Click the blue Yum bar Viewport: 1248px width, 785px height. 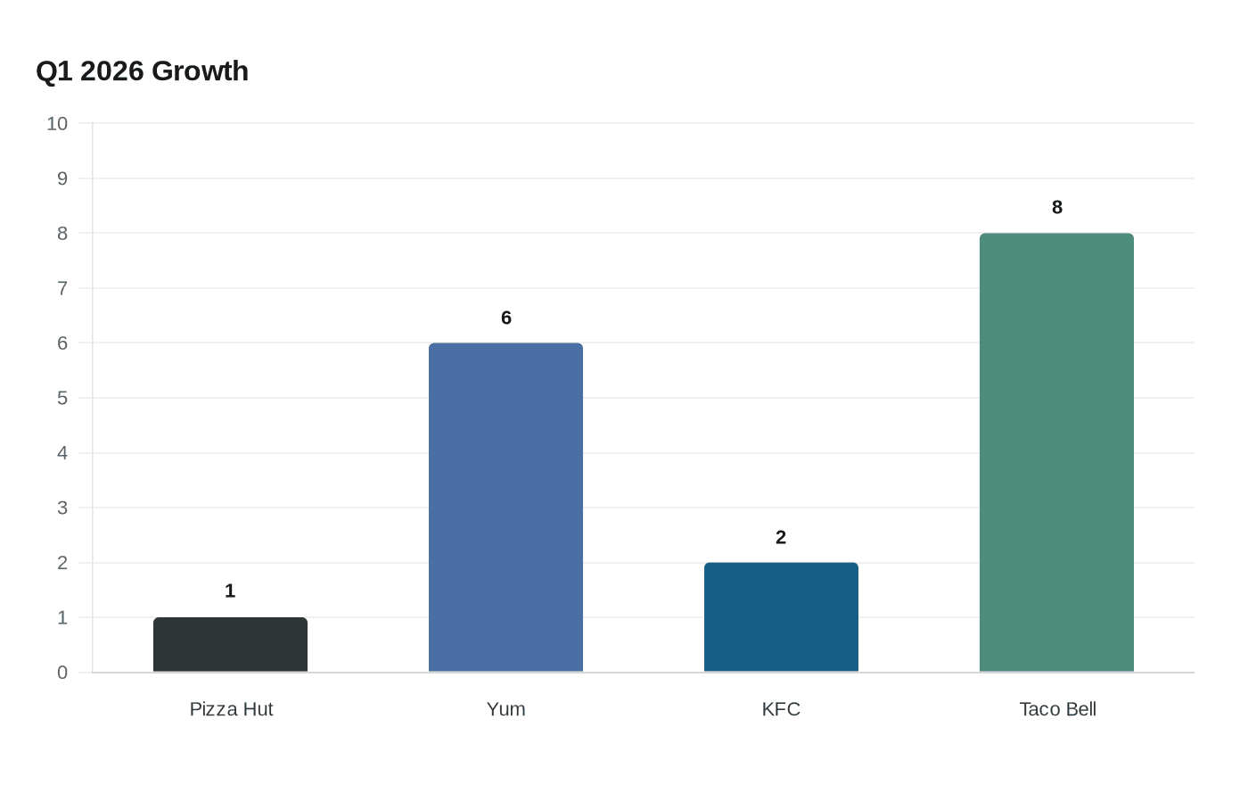tap(505, 508)
